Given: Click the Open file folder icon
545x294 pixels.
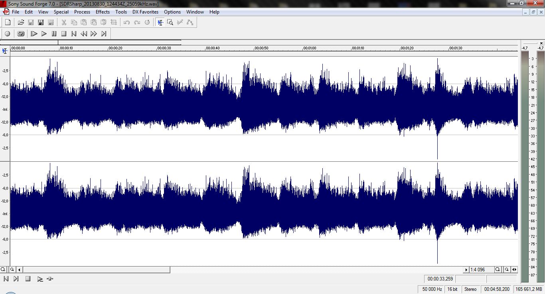Looking at the screenshot, I should coord(21,22).
